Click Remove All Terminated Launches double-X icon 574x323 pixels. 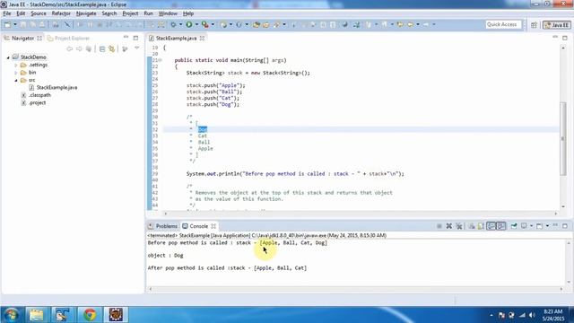click(x=459, y=226)
